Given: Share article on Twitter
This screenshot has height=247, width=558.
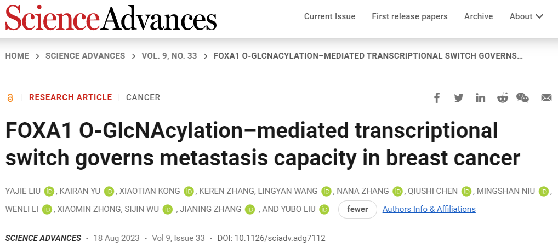Looking at the screenshot, I should pyautogui.click(x=459, y=98).
